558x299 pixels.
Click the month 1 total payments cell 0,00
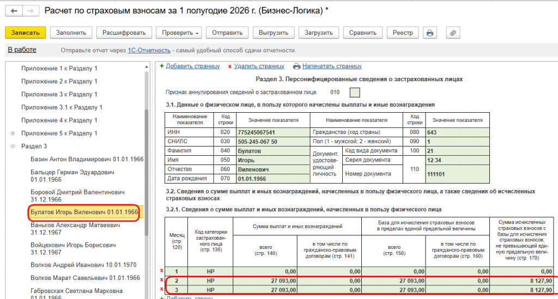tap(265, 271)
